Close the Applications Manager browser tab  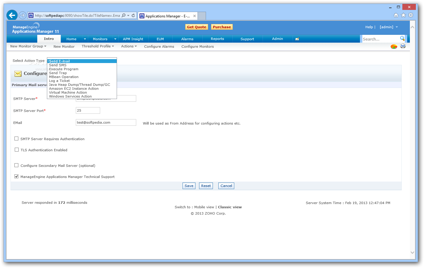click(x=195, y=16)
